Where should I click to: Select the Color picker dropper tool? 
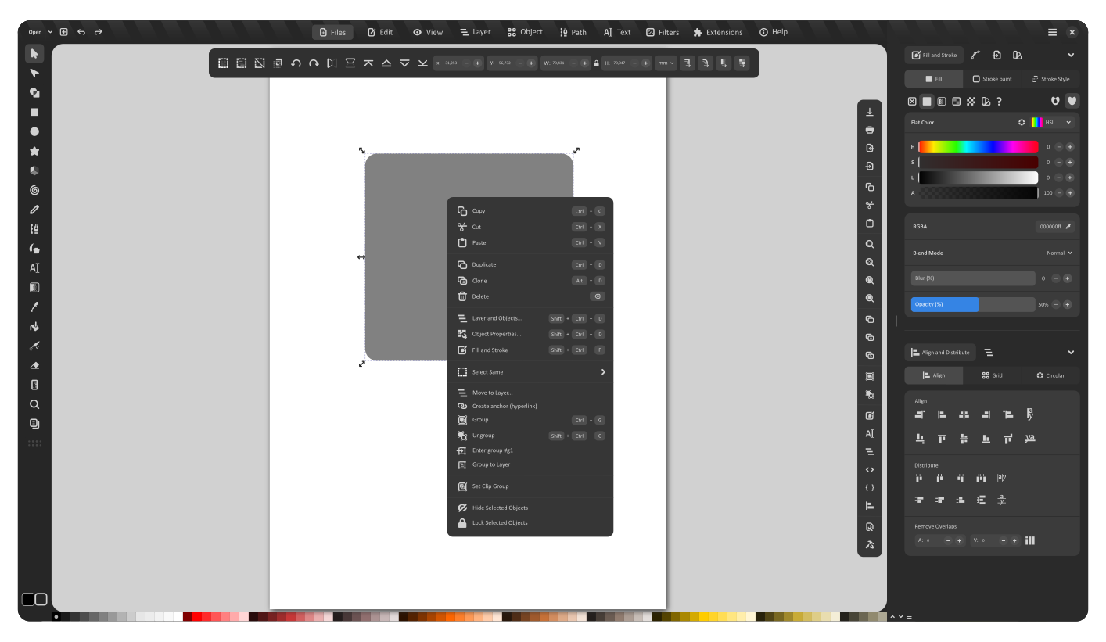[34, 307]
